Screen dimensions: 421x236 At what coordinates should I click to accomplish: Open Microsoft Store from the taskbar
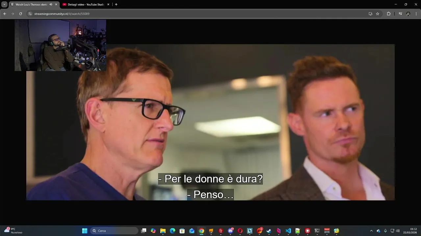pos(182,231)
